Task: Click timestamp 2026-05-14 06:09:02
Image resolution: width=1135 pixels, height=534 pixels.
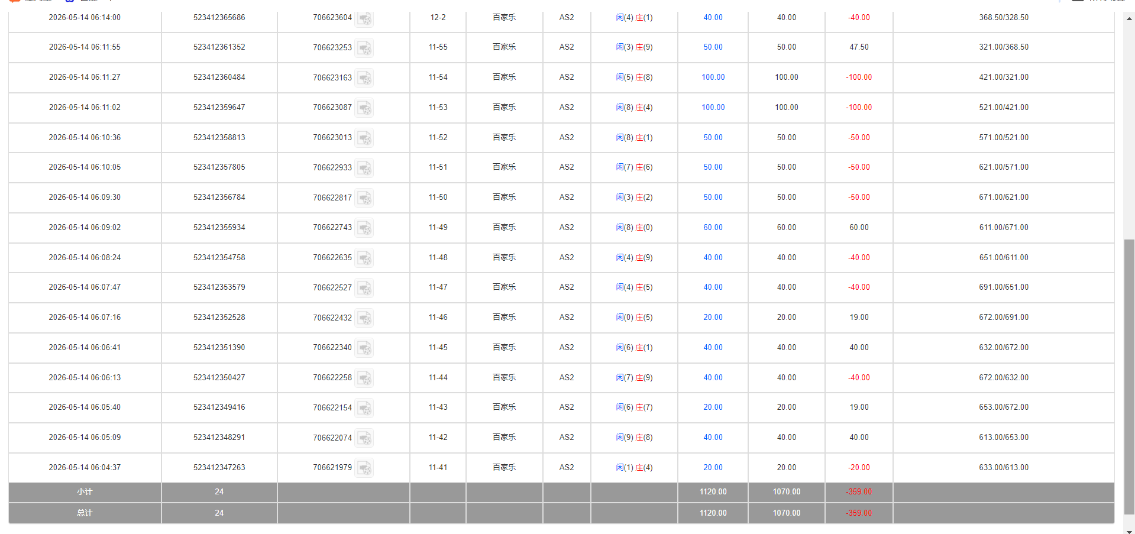Action: click(x=85, y=228)
